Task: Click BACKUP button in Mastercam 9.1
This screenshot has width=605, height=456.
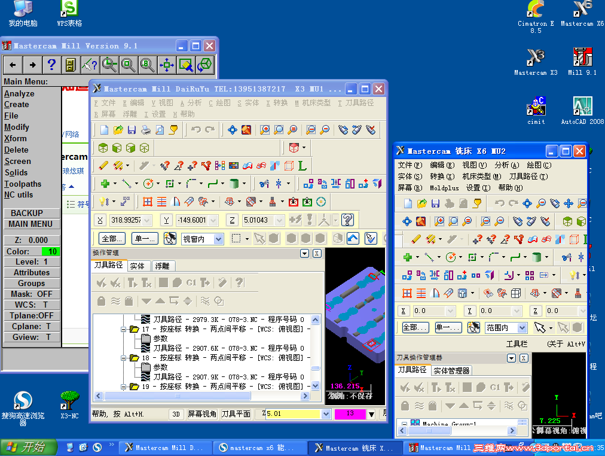Action: point(32,213)
